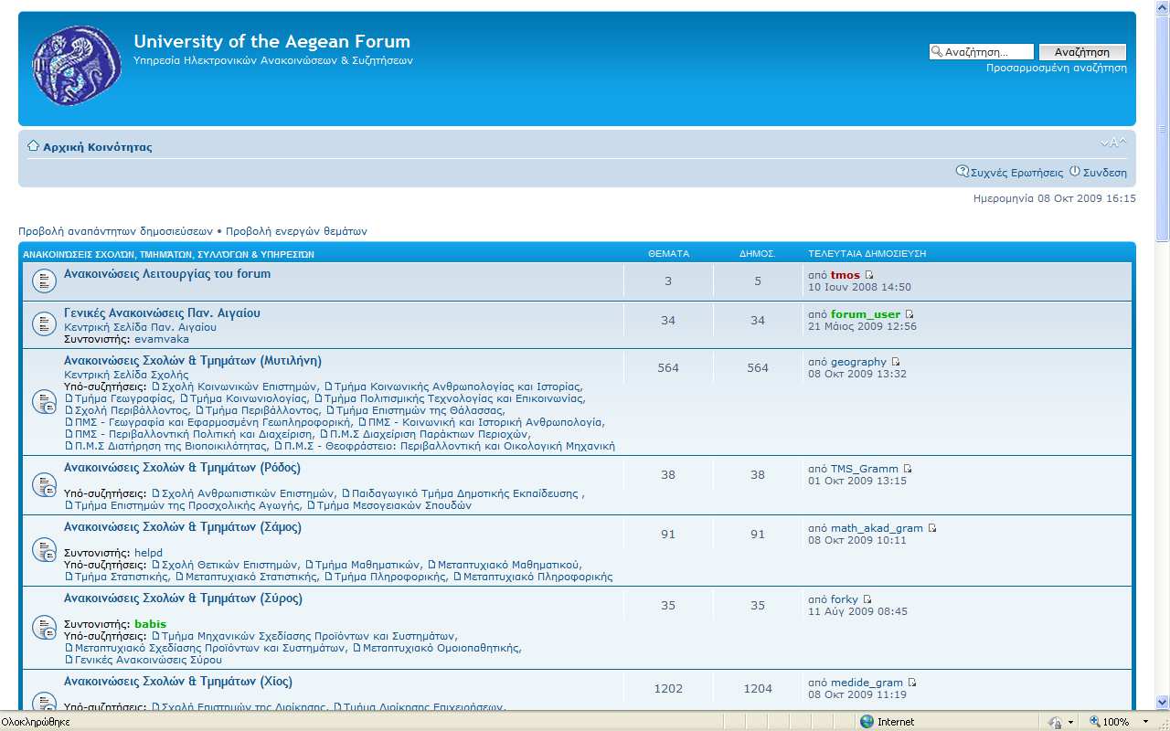
Task: Open Ανακοινώσεις Λειτουργίας του forum
Action: [167, 274]
